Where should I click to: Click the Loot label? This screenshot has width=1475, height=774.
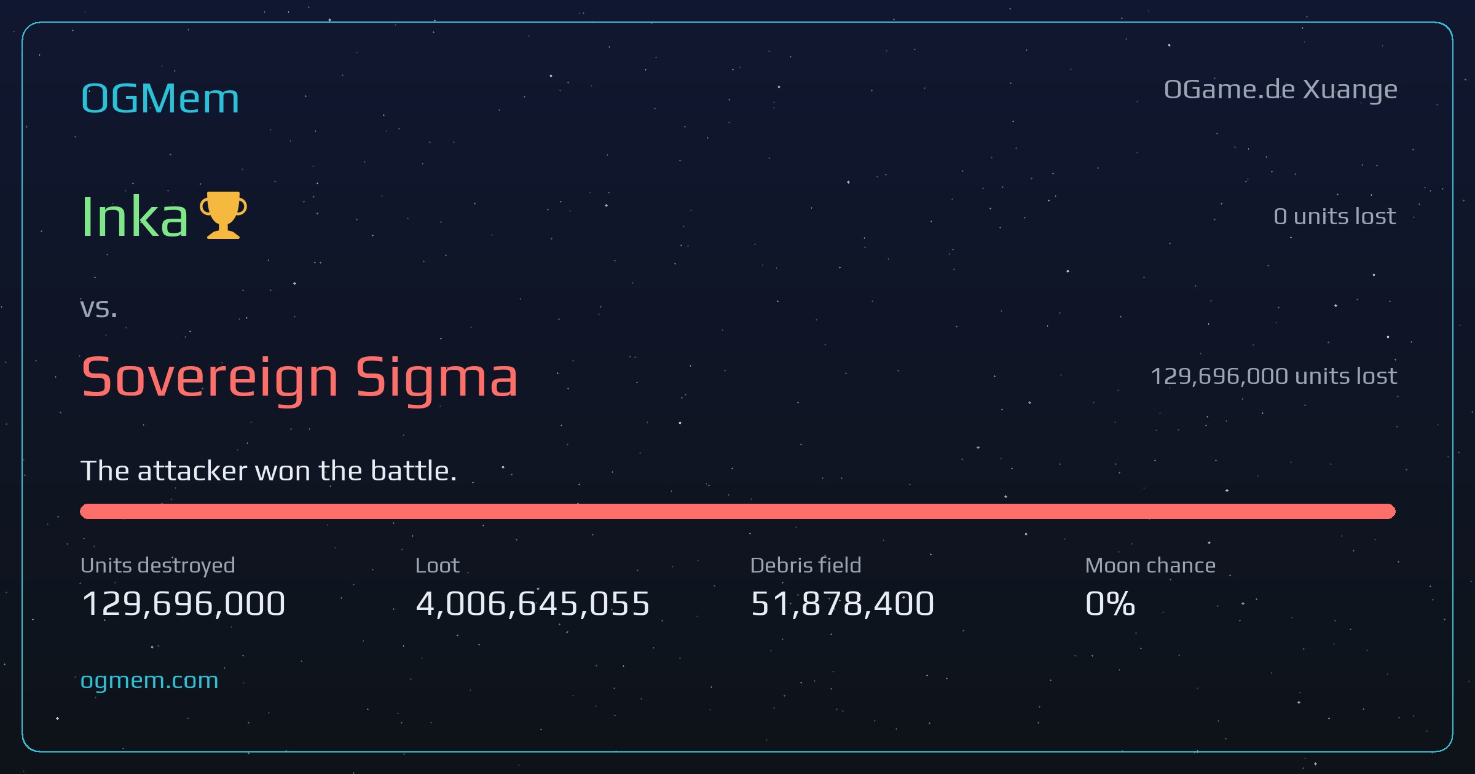point(437,565)
